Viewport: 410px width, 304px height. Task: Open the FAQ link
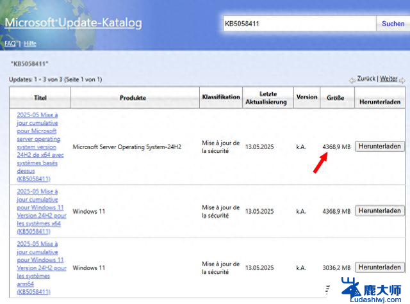[x=10, y=44]
